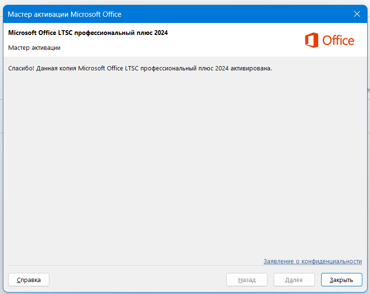The height and width of the screenshot is (294, 370).
Task: Select the activation confirmation message text
Action: pyautogui.click(x=140, y=68)
